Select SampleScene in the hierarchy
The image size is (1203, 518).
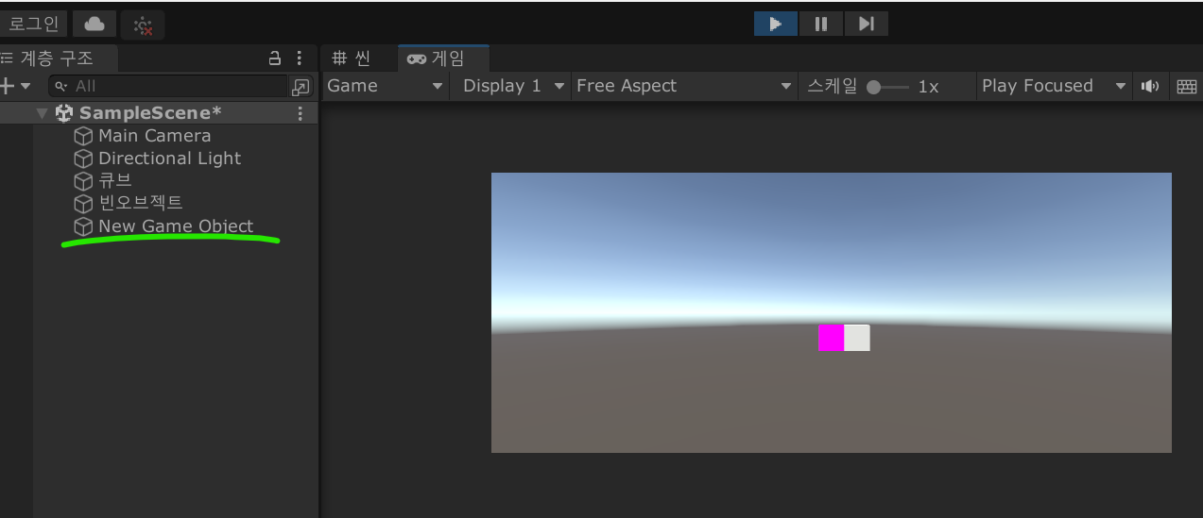[150, 113]
